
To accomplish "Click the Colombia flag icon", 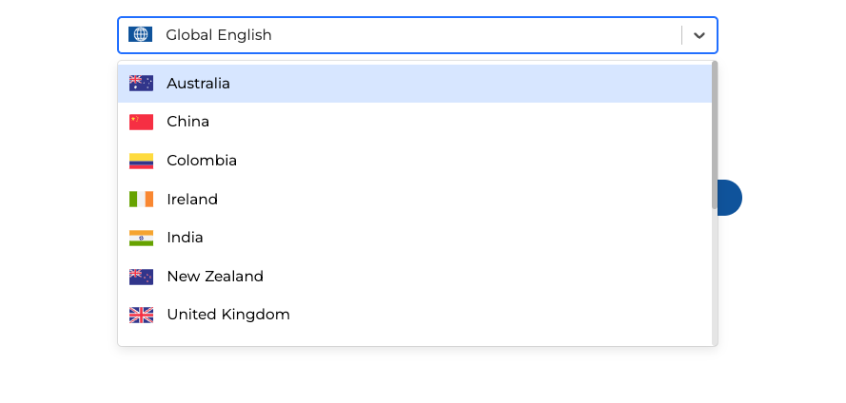I will click(x=141, y=161).
